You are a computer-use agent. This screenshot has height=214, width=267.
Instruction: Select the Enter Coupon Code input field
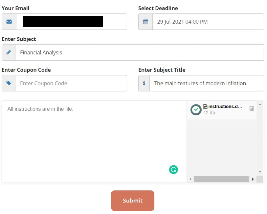[x=71, y=83]
